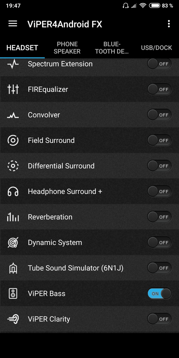
Task: Switch to the Bluetooth Device tab
Action: [x=112, y=48]
